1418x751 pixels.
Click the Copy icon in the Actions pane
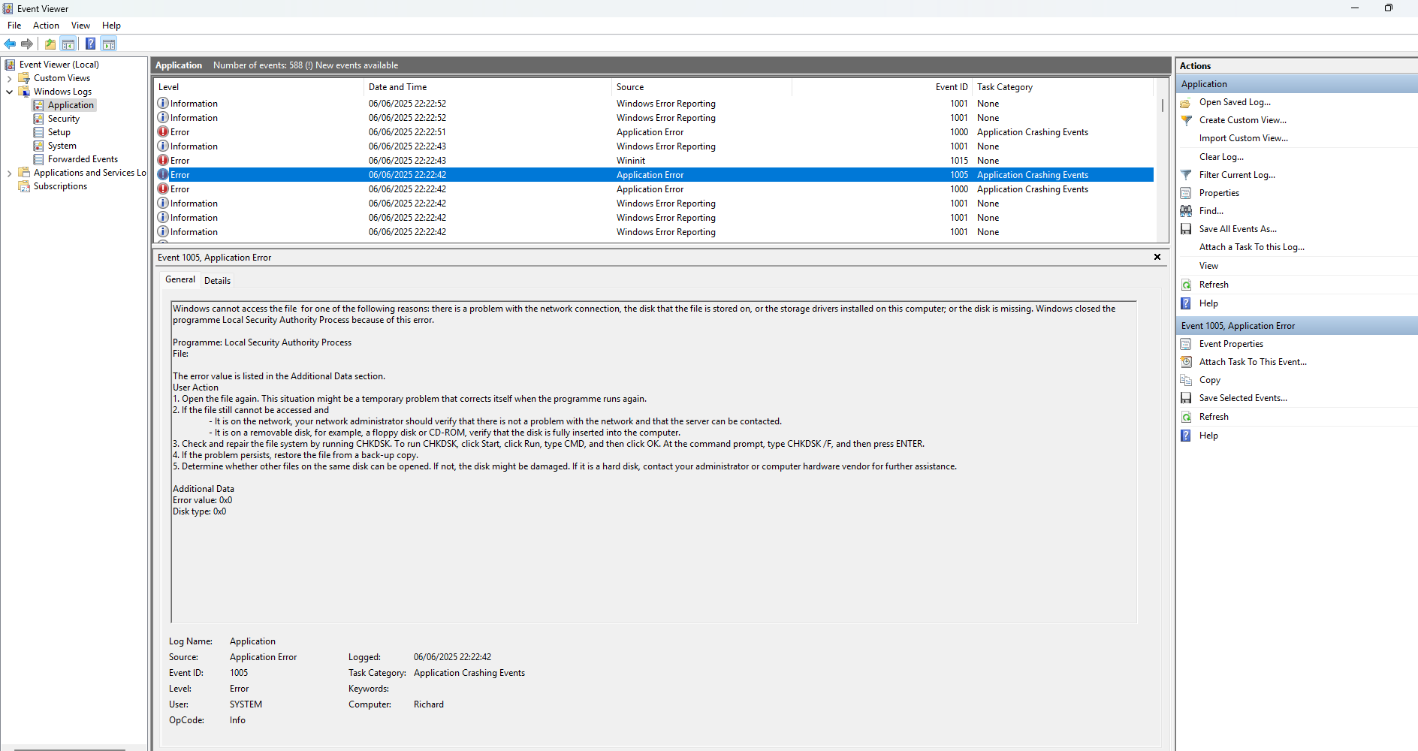click(1186, 380)
